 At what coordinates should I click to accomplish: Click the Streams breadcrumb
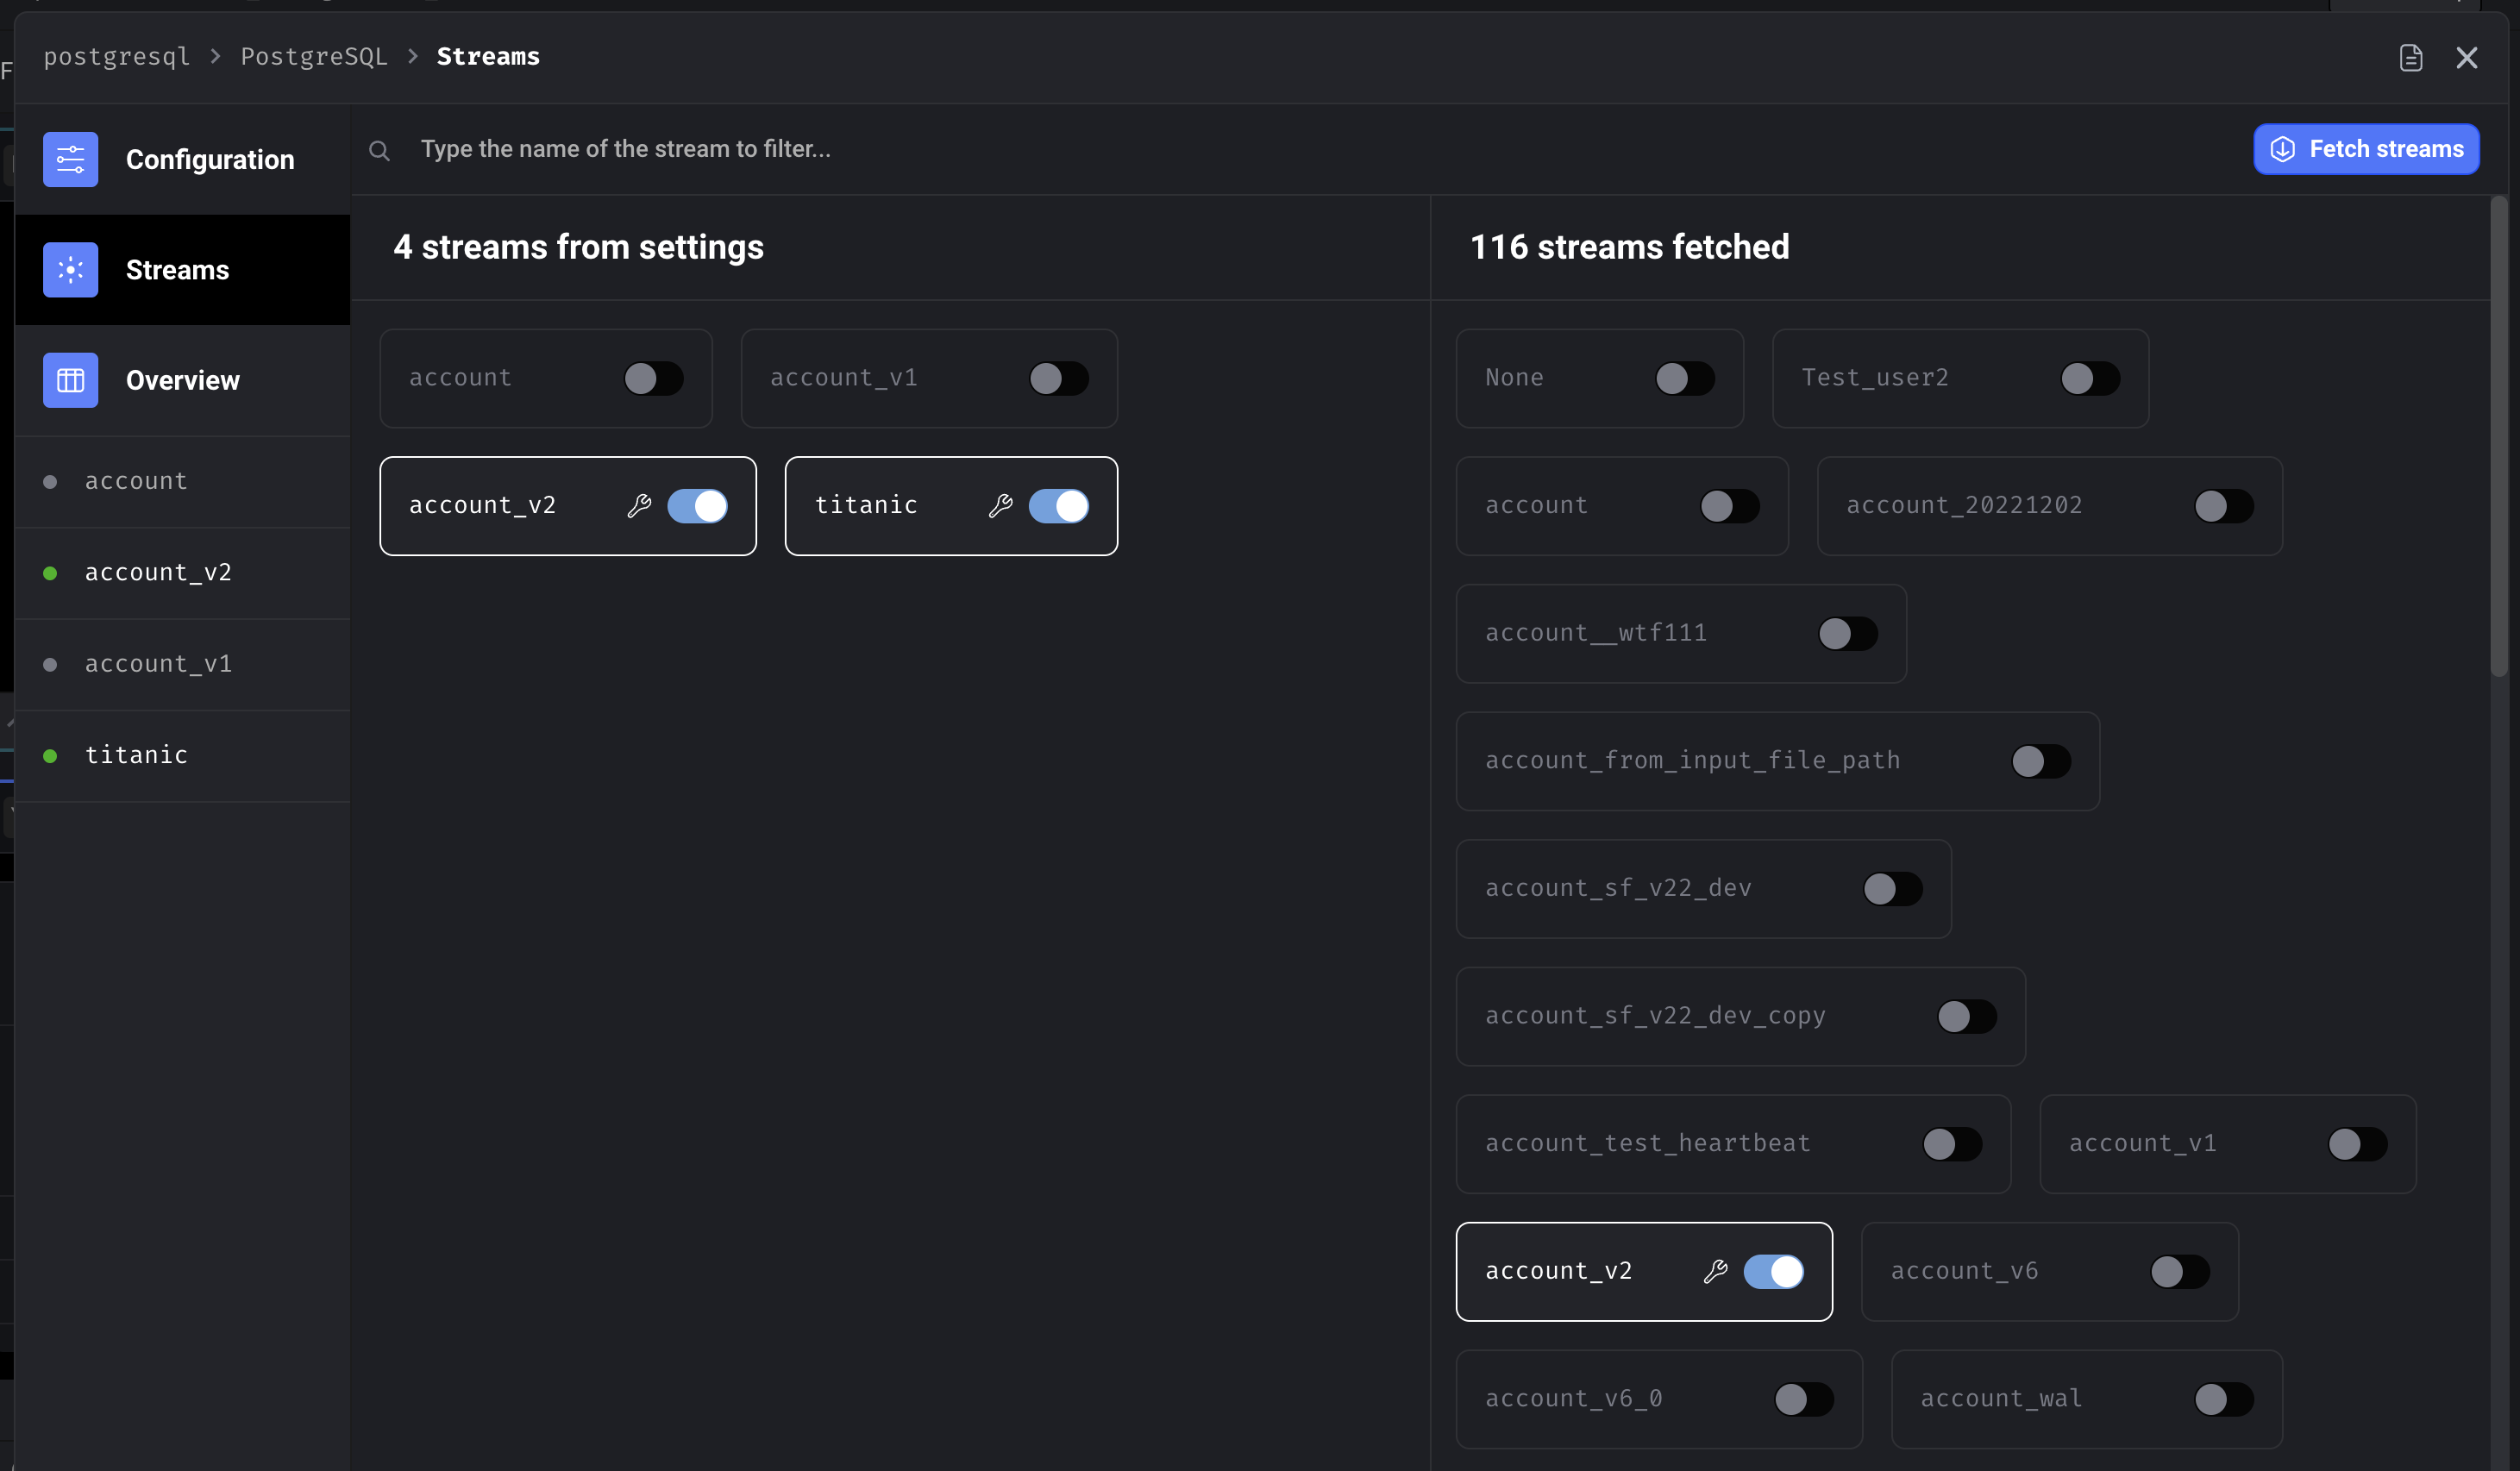click(488, 57)
